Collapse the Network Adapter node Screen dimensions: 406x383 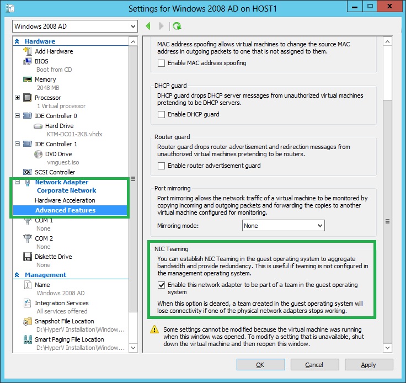[17, 182]
